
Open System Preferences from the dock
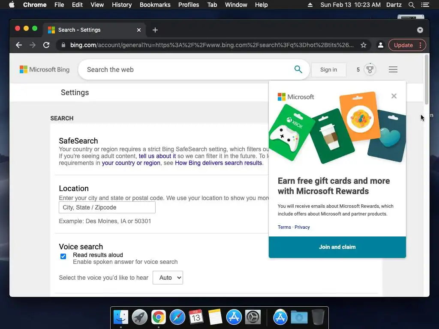(x=253, y=317)
